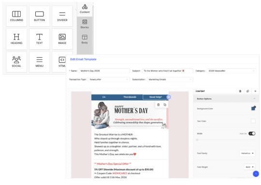Click the blue plus add handle

point(169,97)
